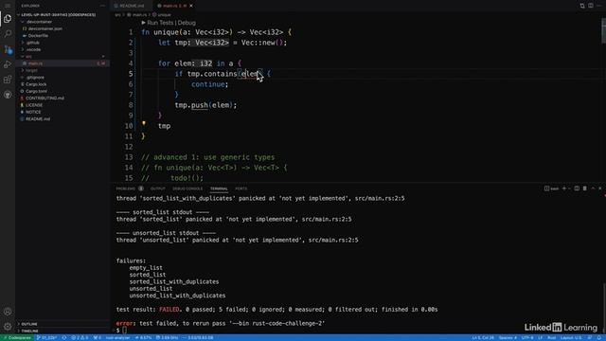Open the Extensions view
The height and width of the screenshot is (341, 606).
point(8,80)
